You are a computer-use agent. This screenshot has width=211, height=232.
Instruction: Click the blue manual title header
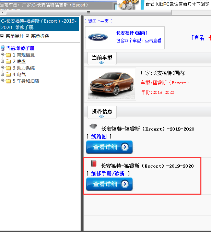(40, 24)
